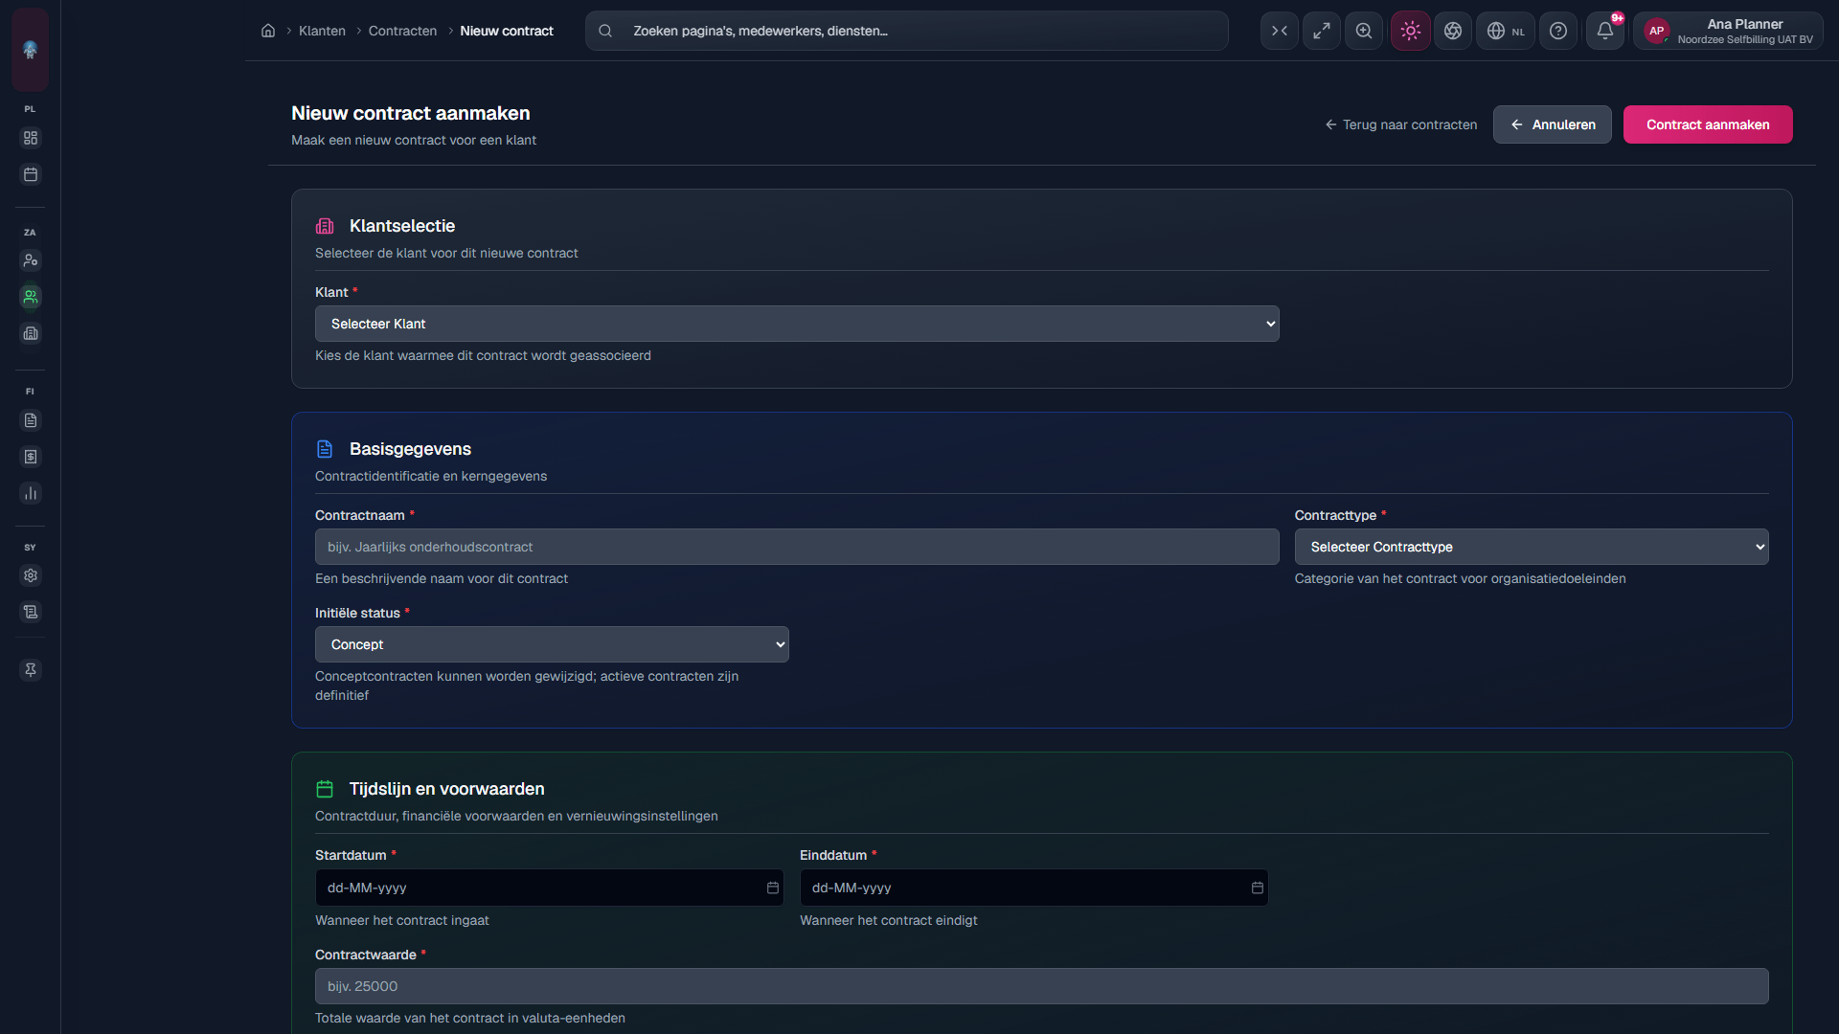Open the app logo at sidebar top
1839x1034 pixels.
coord(30,50)
